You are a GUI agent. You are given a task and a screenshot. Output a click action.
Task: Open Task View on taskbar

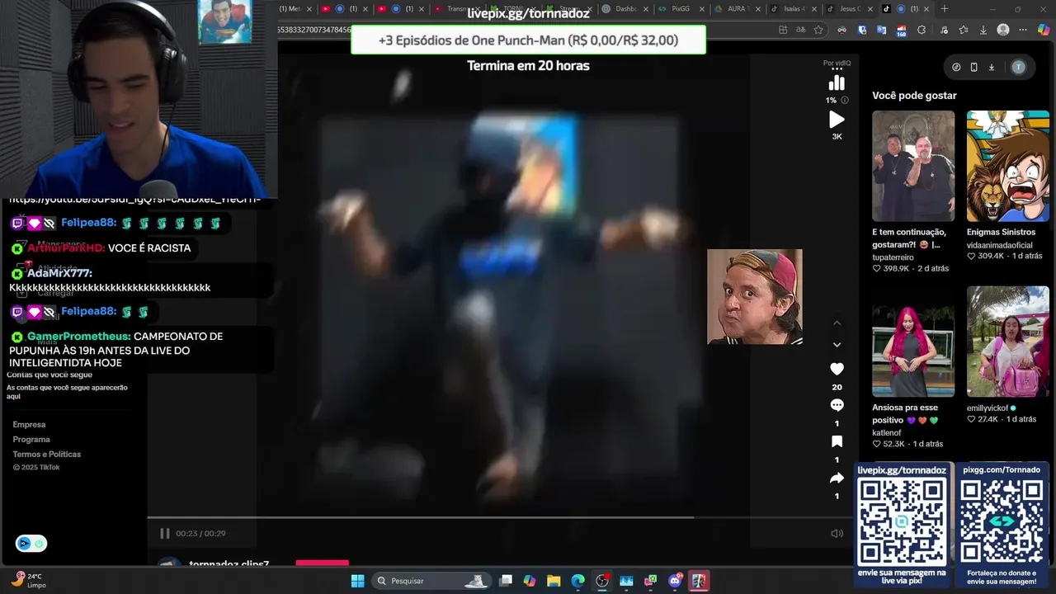click(x=506, y=581)
